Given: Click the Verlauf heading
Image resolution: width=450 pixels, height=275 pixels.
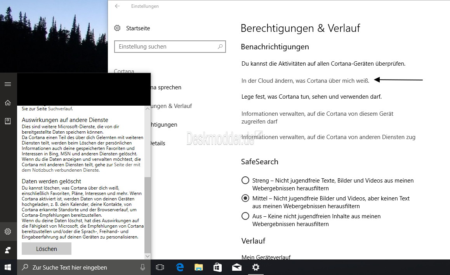Looking at the screenshot, I should [x=253, y=241].
